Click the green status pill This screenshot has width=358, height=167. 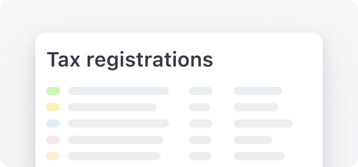(53, 91)
